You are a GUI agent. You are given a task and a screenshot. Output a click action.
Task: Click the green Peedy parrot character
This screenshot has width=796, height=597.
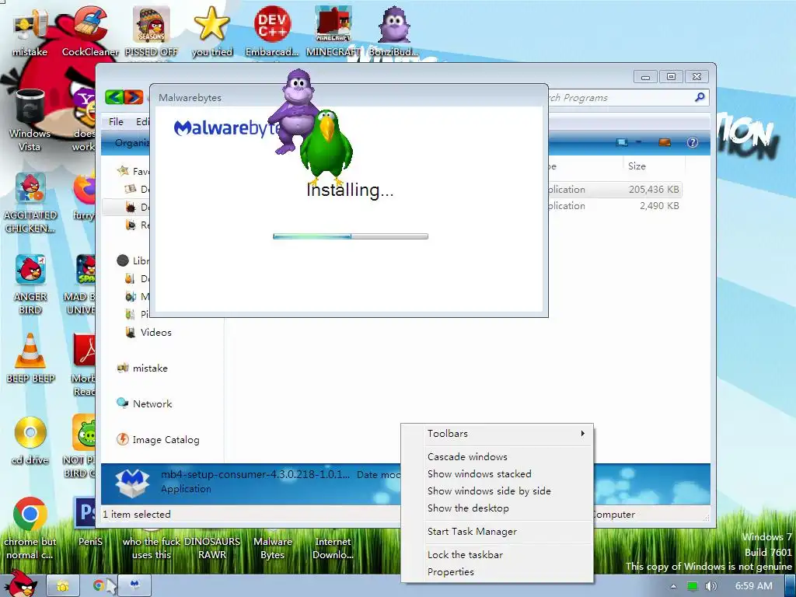326,147
